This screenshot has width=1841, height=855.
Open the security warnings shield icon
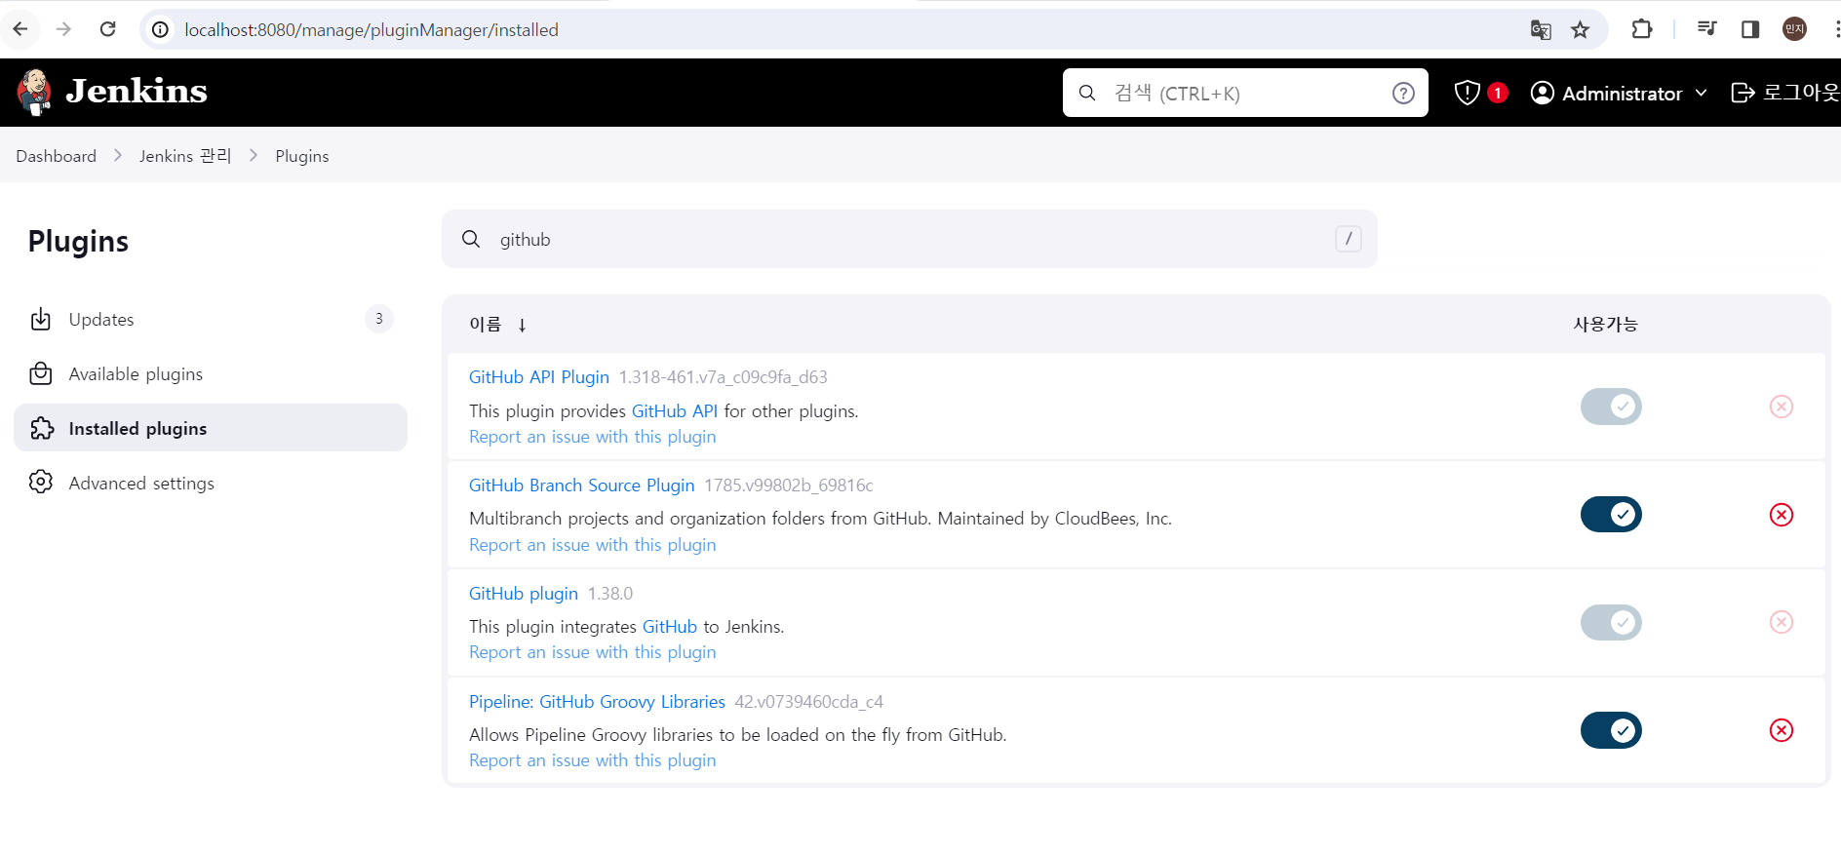(x=1467, y=93)
